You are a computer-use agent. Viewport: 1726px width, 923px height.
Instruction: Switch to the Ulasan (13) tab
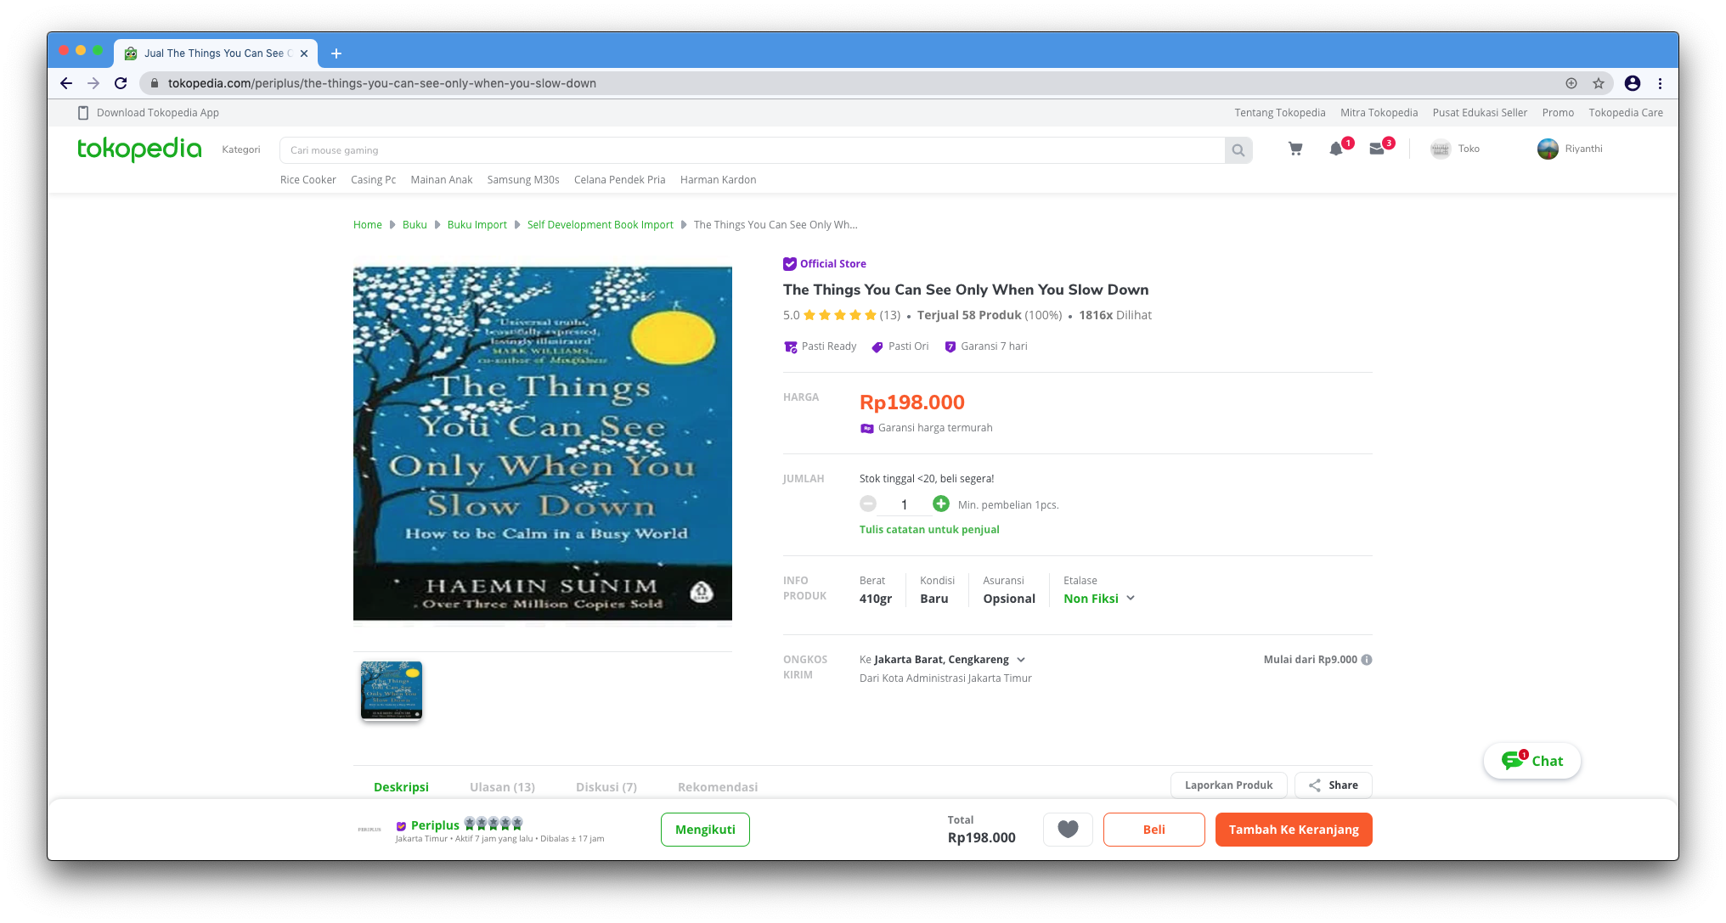(502, 787)
